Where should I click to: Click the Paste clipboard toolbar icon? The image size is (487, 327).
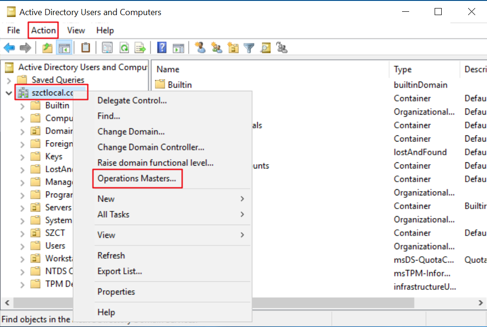click(x=85, y=48)
